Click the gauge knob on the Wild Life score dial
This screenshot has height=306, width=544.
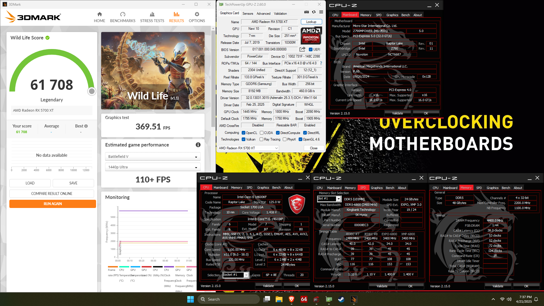pos(92,91)
